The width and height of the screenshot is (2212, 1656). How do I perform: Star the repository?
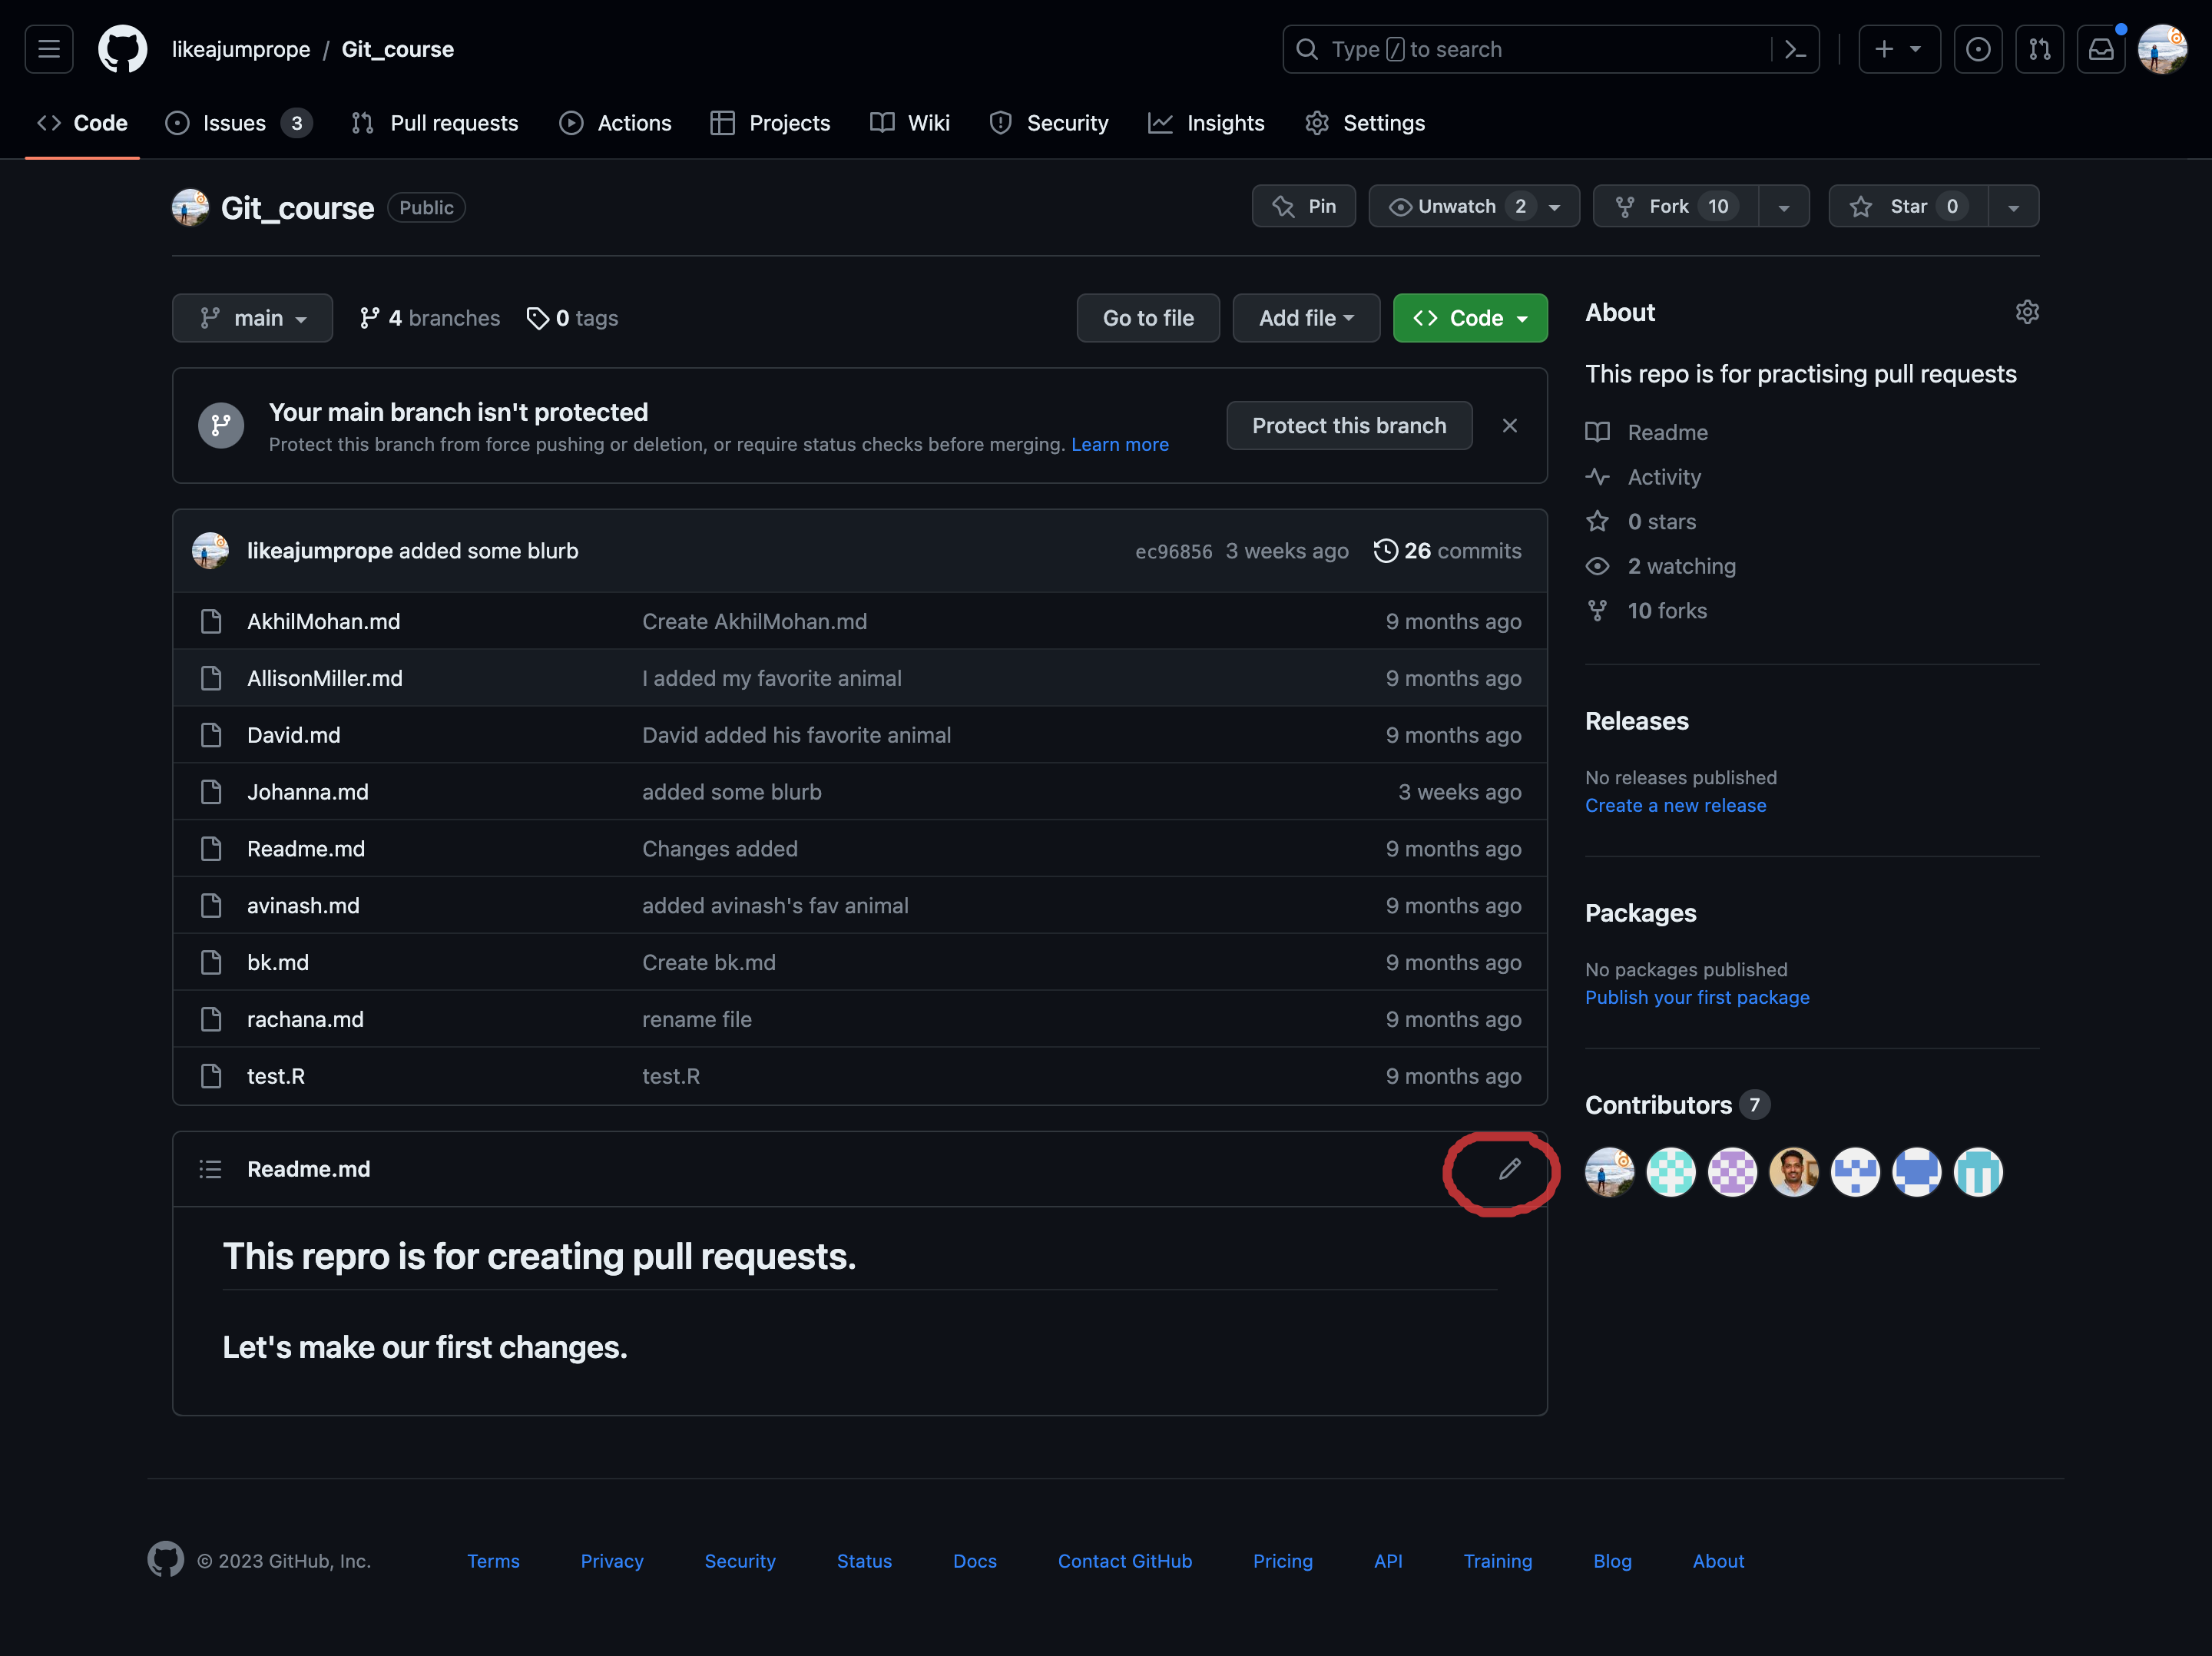point(1908,206)
